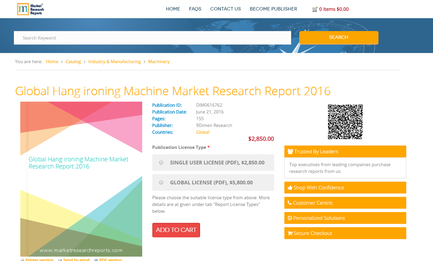Select Single User License radio button
433x261 pixels.
click(161, 162)
